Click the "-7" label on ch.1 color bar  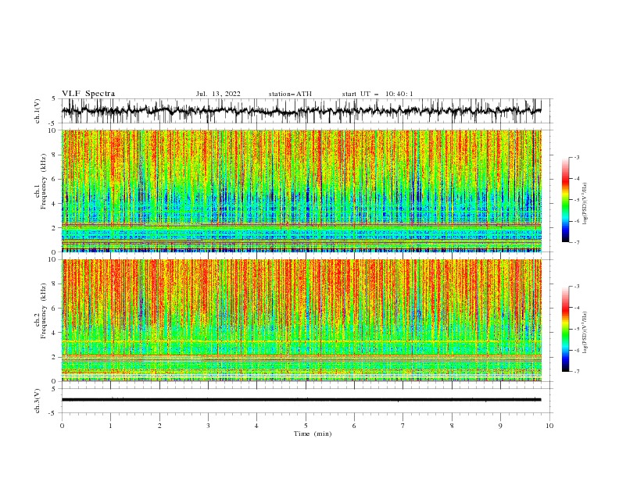(577, 242)
